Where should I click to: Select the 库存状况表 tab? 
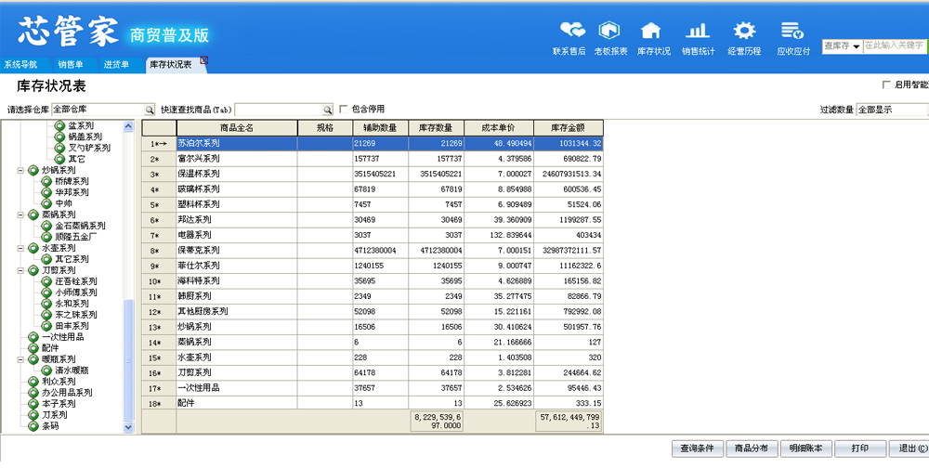(x=171, y=65)
